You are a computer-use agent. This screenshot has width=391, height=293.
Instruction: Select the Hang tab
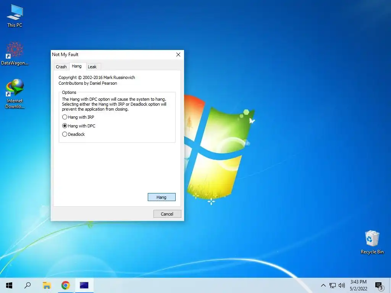(77, 66)
